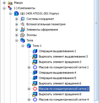100x103 pixels.
Task: Click the Компоненты assembly icon
Action: [x=10, y=8]
